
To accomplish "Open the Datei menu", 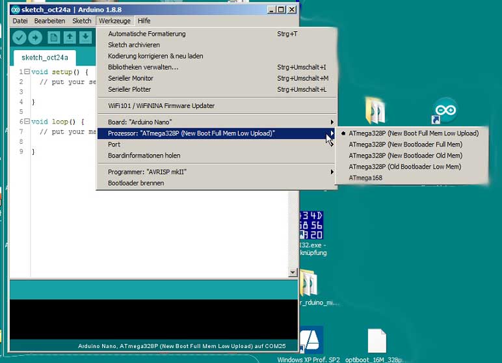I will tap(20, 21).
